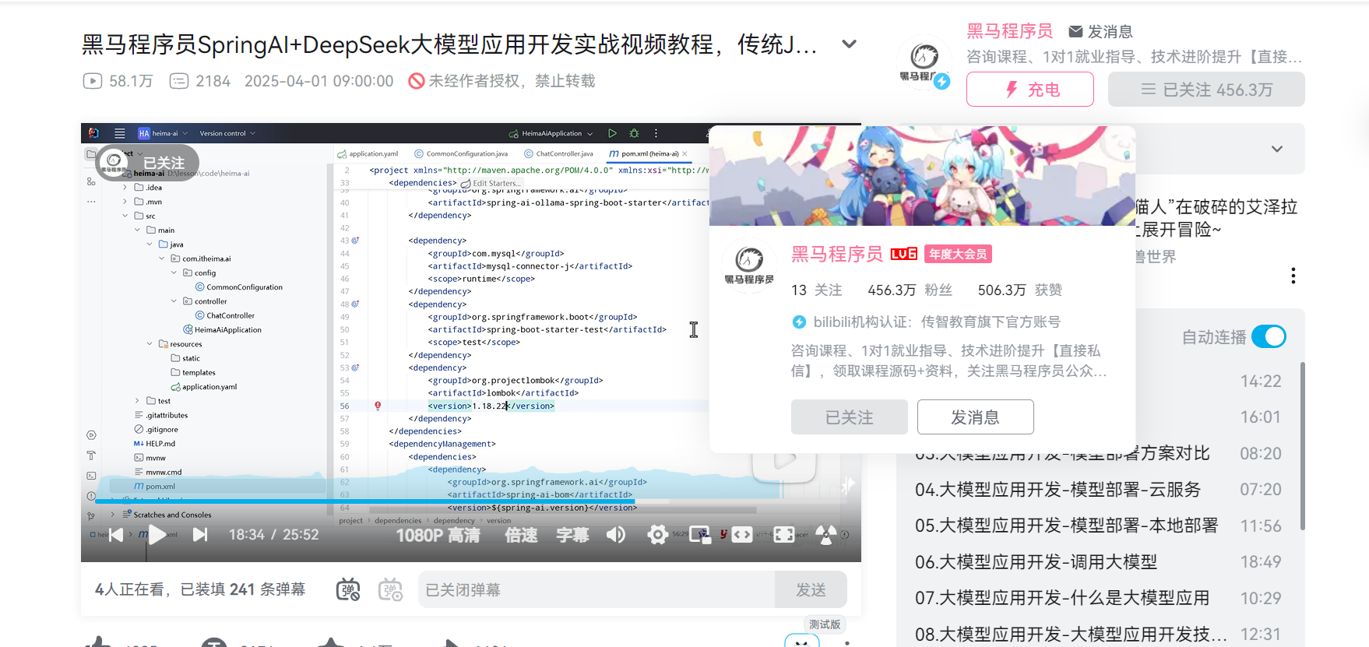1369x647 pixels.
Task: Open 发消息 link beside uploader name
Action: tap(1100, 31)
